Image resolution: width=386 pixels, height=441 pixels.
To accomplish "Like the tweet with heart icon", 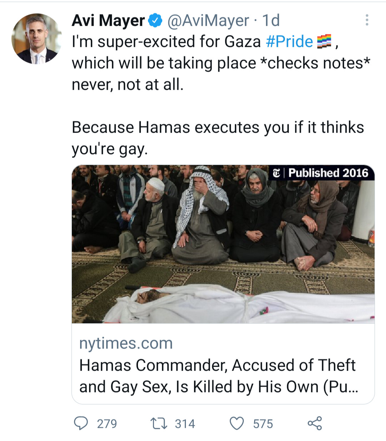I will (x=237, y=423).
